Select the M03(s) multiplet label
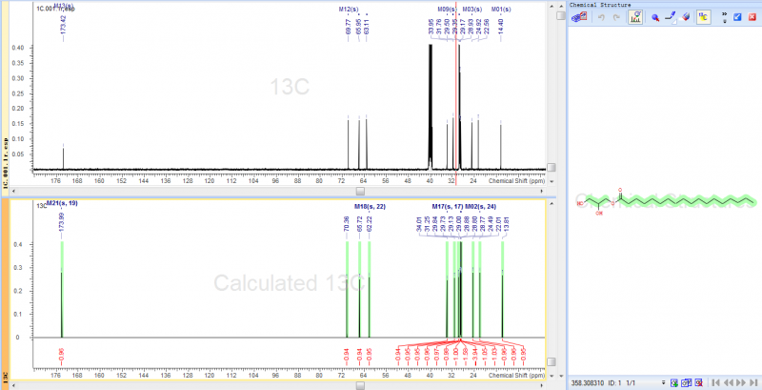 pyautogui.click(x=472, y=9)
